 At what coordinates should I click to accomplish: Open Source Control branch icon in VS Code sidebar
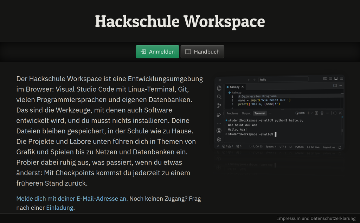[219, 106]
